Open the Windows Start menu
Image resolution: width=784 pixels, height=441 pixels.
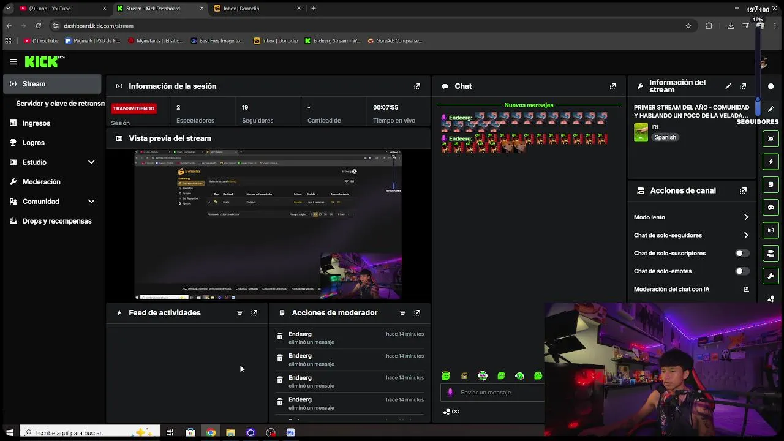click(x=9, y=432)
